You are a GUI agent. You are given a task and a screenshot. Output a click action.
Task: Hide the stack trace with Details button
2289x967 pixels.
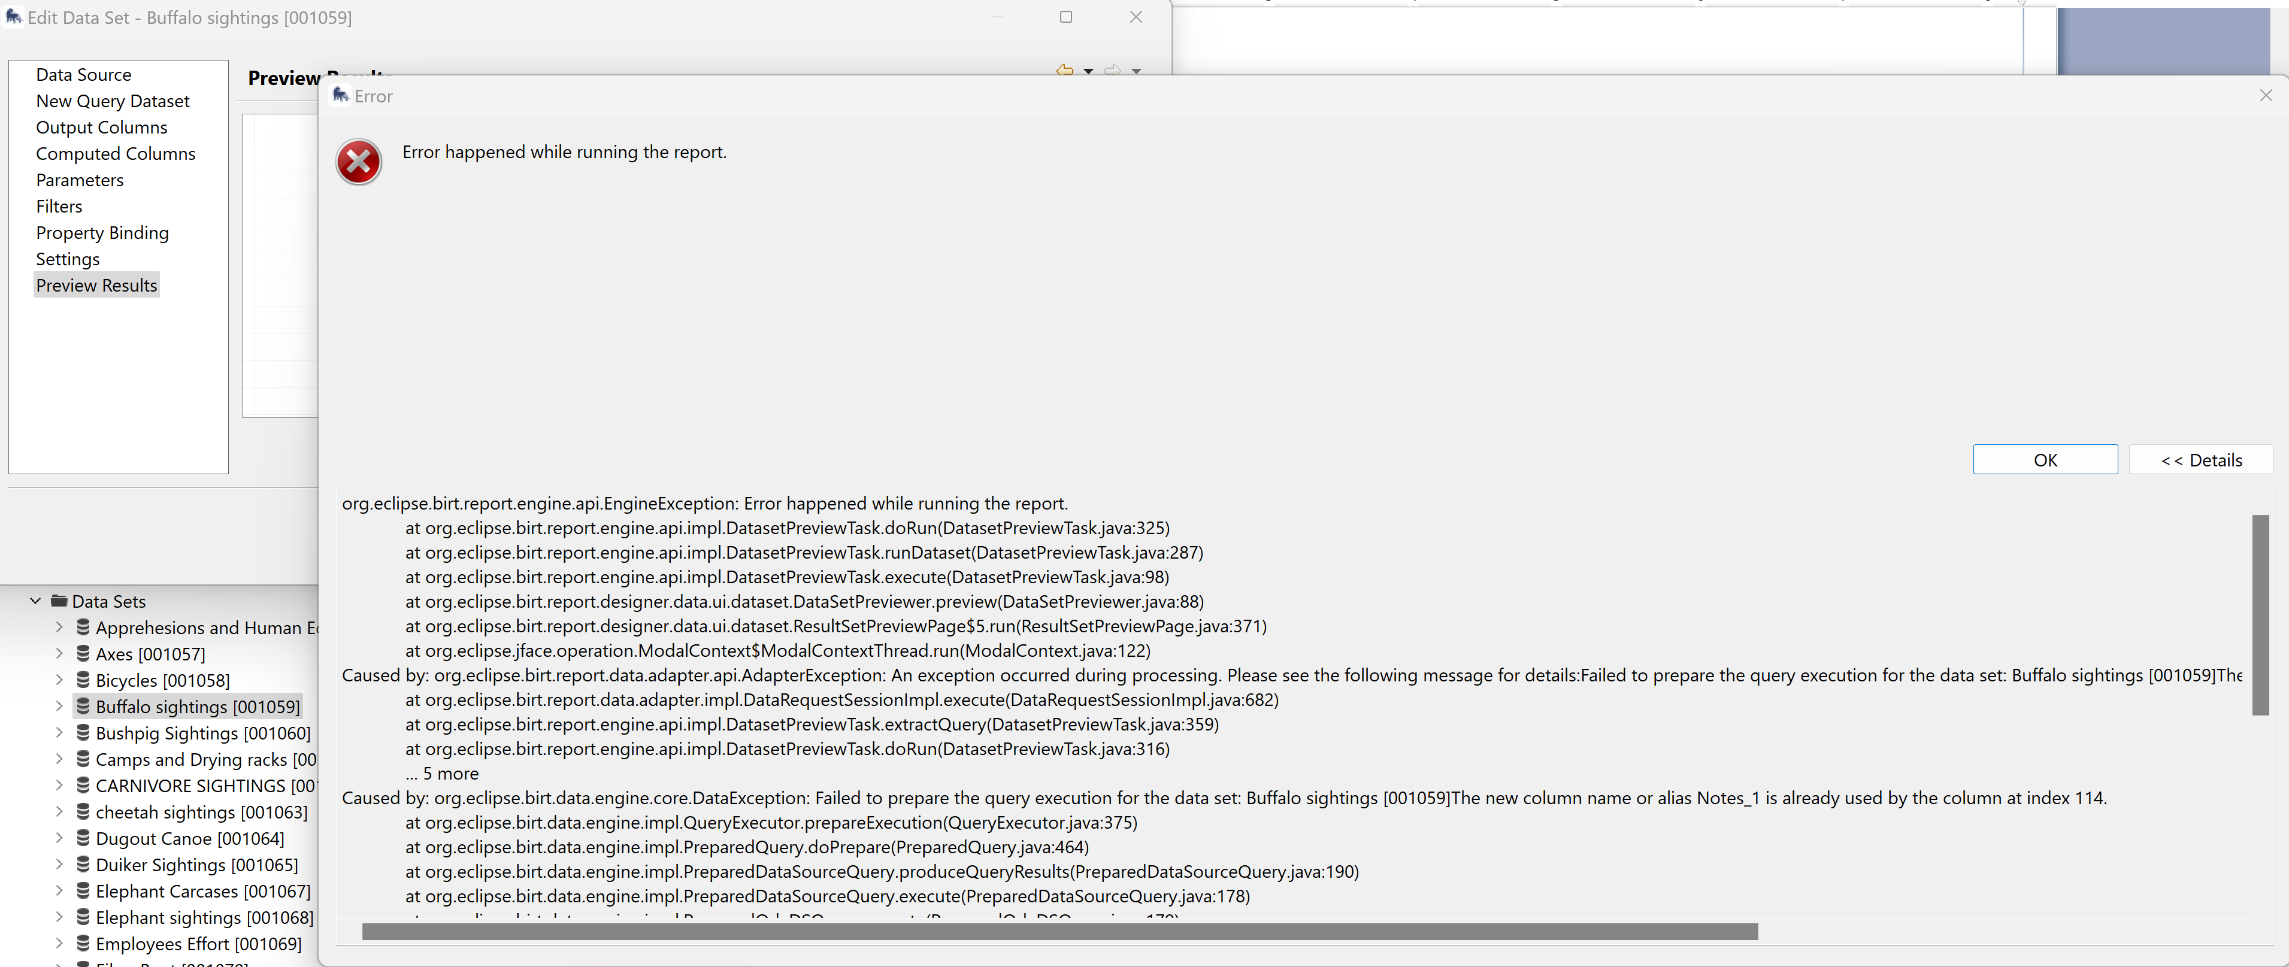click(x=2200, y=459)
